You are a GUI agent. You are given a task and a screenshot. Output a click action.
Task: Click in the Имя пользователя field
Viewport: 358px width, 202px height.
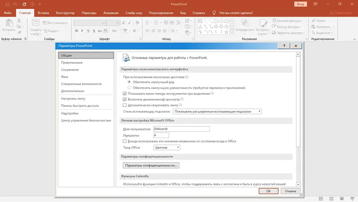click(182, 129)
